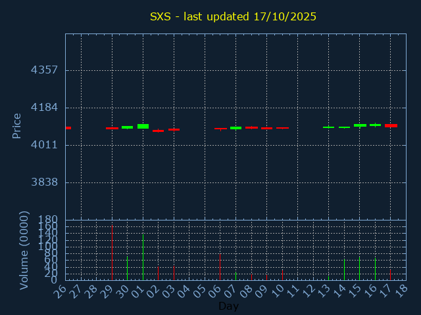Select the red candlestick on day 17
Screen dimensions: 421x315
click(x=391, y=125)
